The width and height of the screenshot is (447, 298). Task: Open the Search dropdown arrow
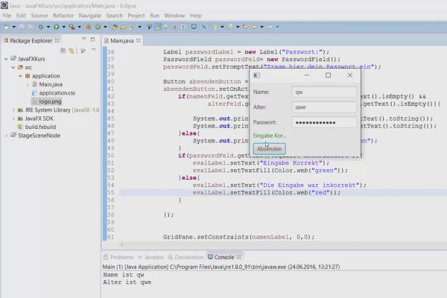coord(140,27)
